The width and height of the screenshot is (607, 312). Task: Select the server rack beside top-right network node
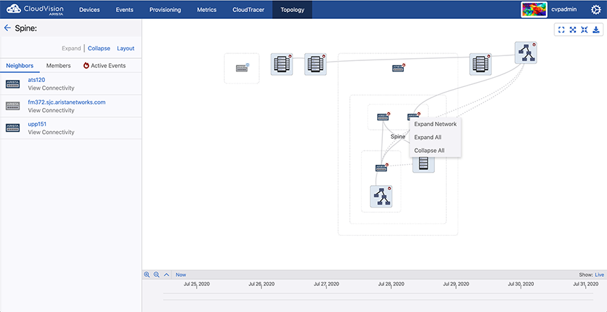(481, 64)
